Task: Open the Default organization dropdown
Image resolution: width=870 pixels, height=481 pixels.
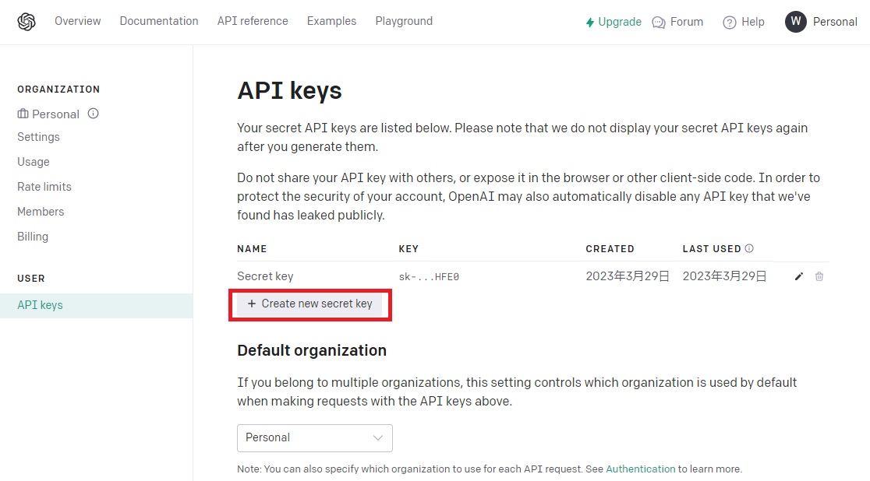Action: (314, 438)
